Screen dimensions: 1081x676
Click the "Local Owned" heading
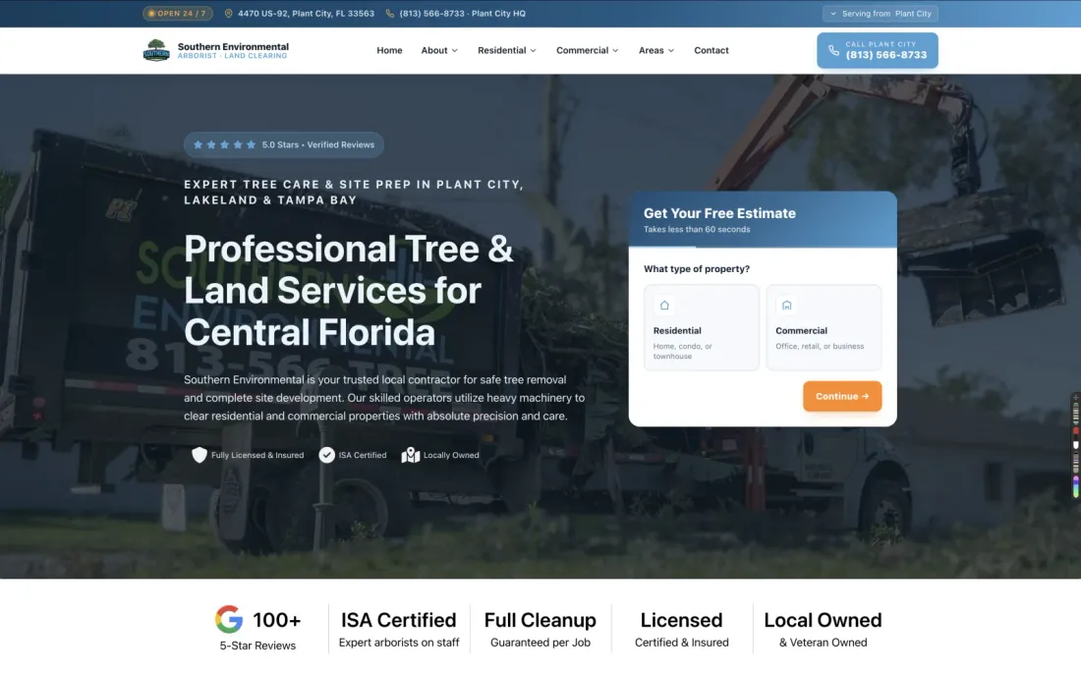click(824, 620)
